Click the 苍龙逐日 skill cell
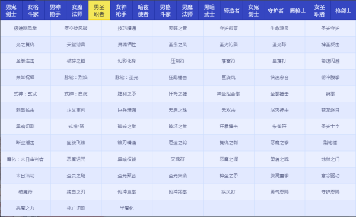Screen dimensions: 356x217 click(x=330, y=110)
